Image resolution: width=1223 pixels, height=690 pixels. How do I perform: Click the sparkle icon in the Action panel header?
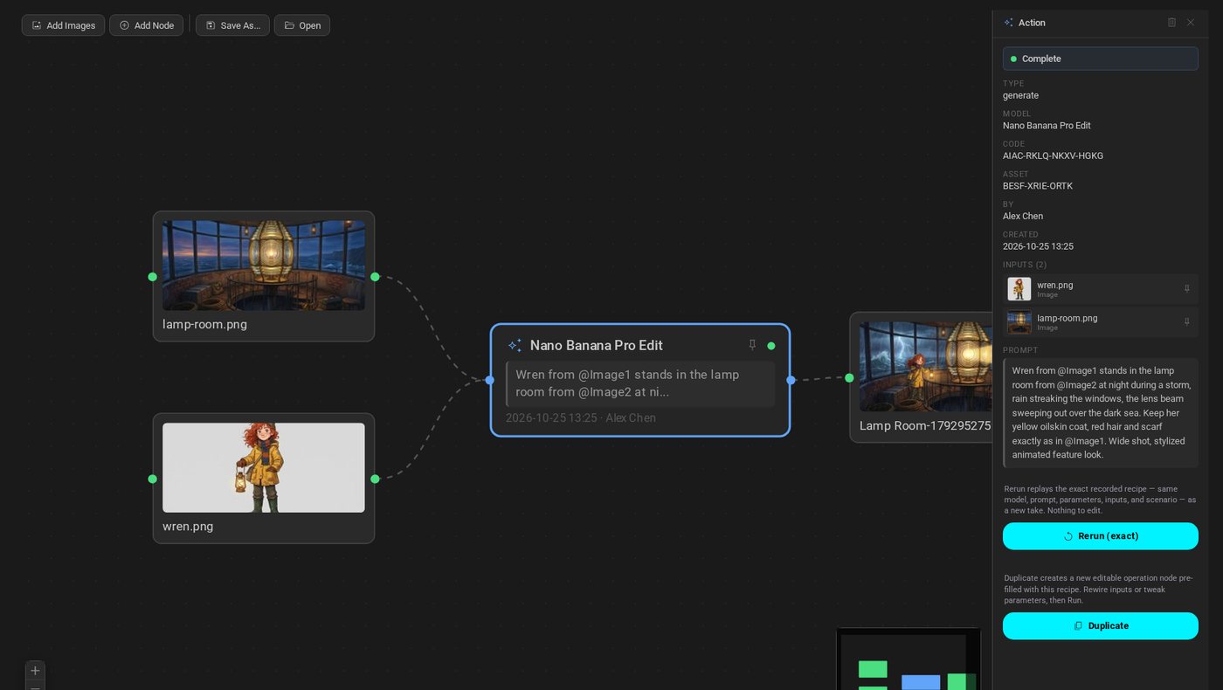click(x=1009, y=23)
